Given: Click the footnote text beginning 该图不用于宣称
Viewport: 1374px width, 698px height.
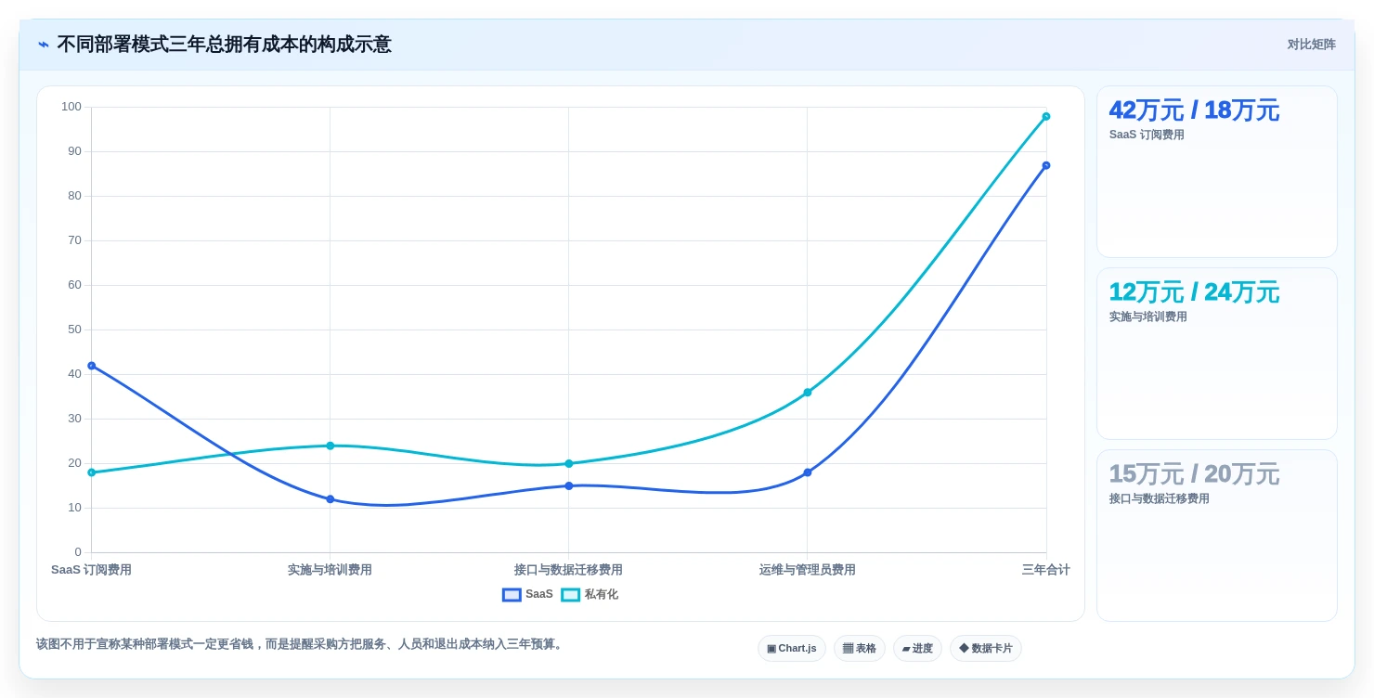Looking at the screenshot, I should [301, 644].
